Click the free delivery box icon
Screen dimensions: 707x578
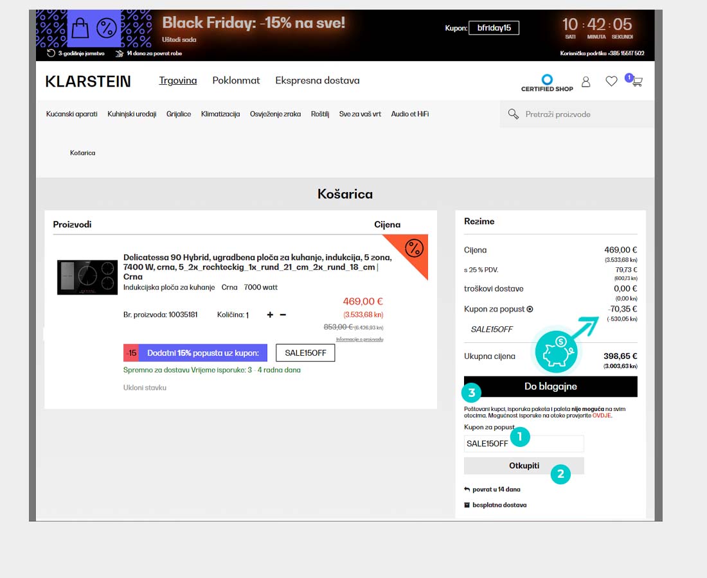(467, 505)
